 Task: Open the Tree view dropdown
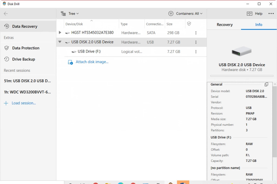click(70, 13)
